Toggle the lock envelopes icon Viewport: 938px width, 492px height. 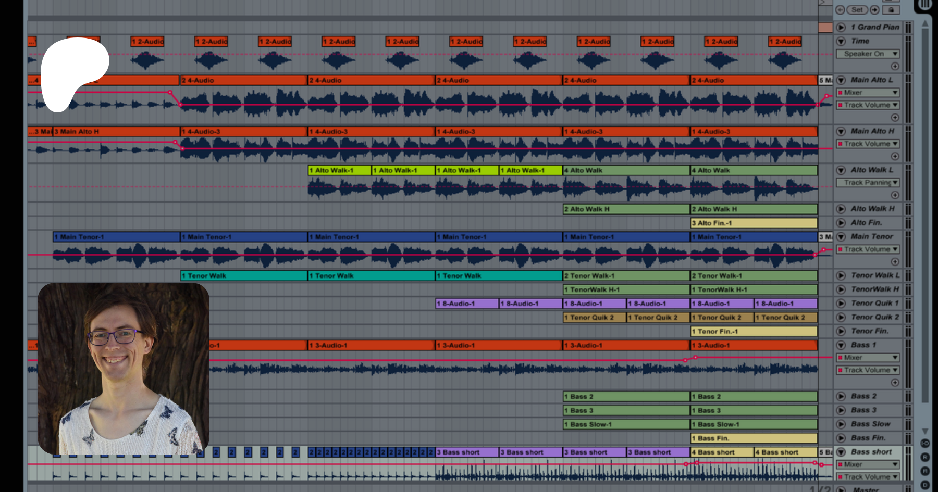click(891, 10)
